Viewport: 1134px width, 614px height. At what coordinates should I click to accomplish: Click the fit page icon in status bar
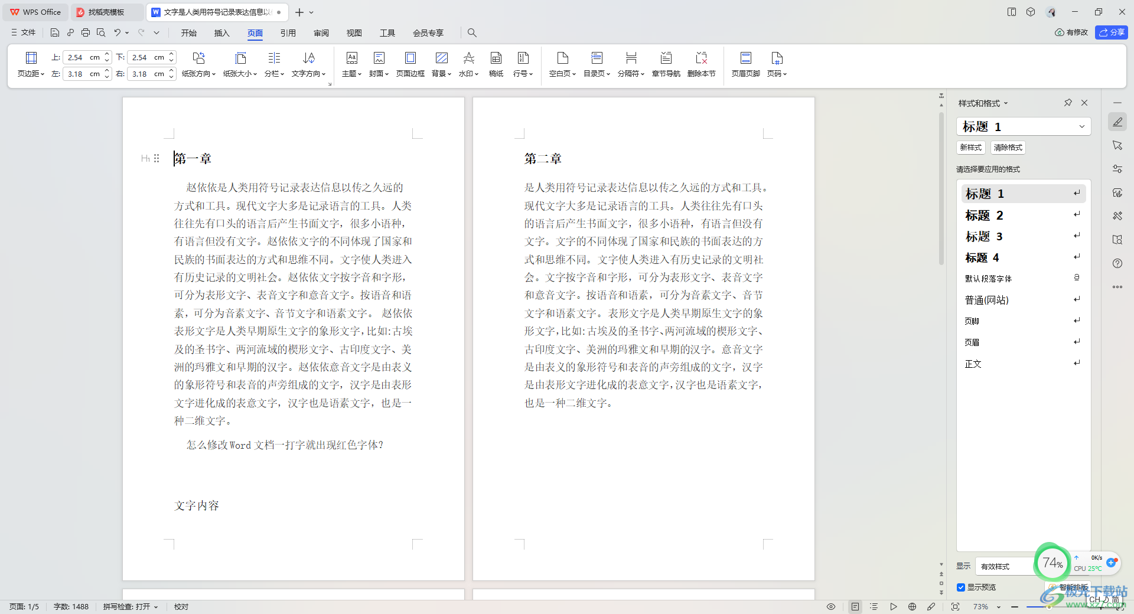(x=955, y=607)
